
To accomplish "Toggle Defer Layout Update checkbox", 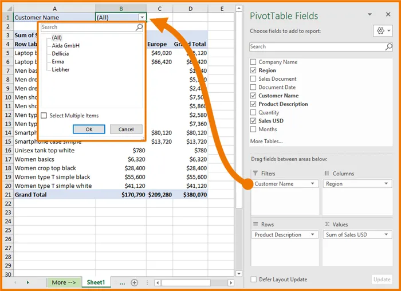I will coord(253,280).
